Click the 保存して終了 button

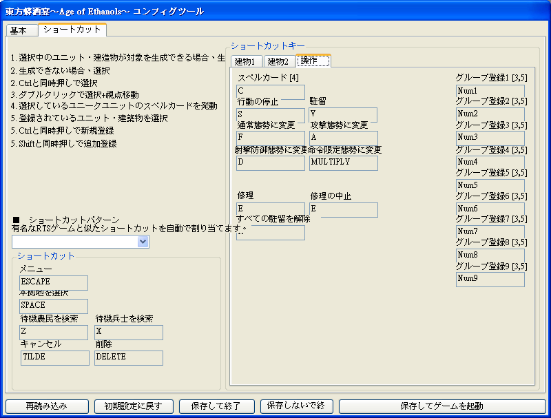(x=214, y=406)
